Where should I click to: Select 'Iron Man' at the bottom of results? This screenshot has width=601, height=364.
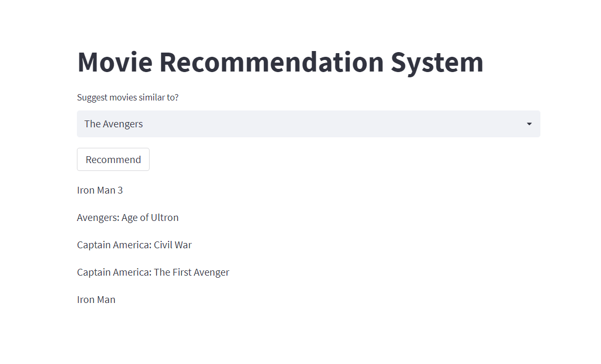pyautogui.click(x=96, y=299)
